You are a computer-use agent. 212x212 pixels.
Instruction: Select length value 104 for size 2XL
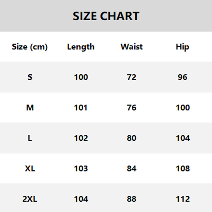tap(81, 199)
